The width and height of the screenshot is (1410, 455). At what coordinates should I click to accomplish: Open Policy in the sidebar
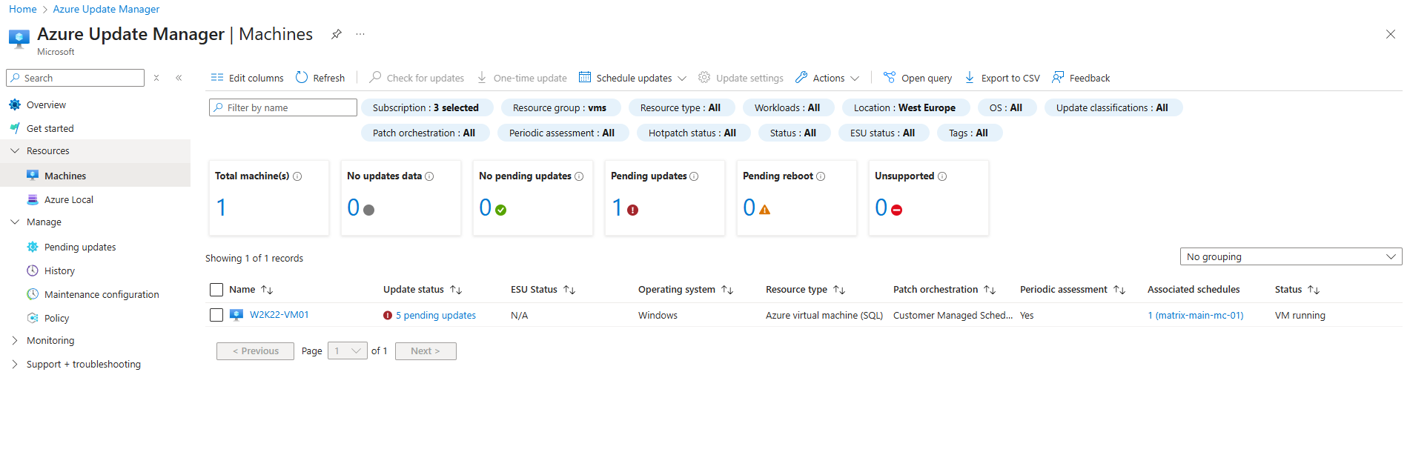pyautogui.click(x=56, y=318)
